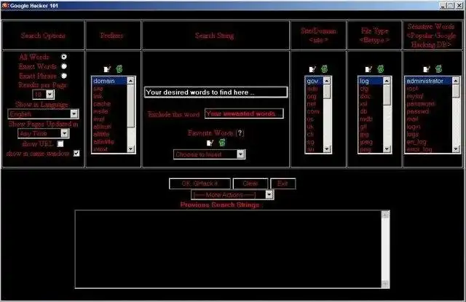
Task: Click the edit-list icon above the File Type list
Action: tap(368, 69)
